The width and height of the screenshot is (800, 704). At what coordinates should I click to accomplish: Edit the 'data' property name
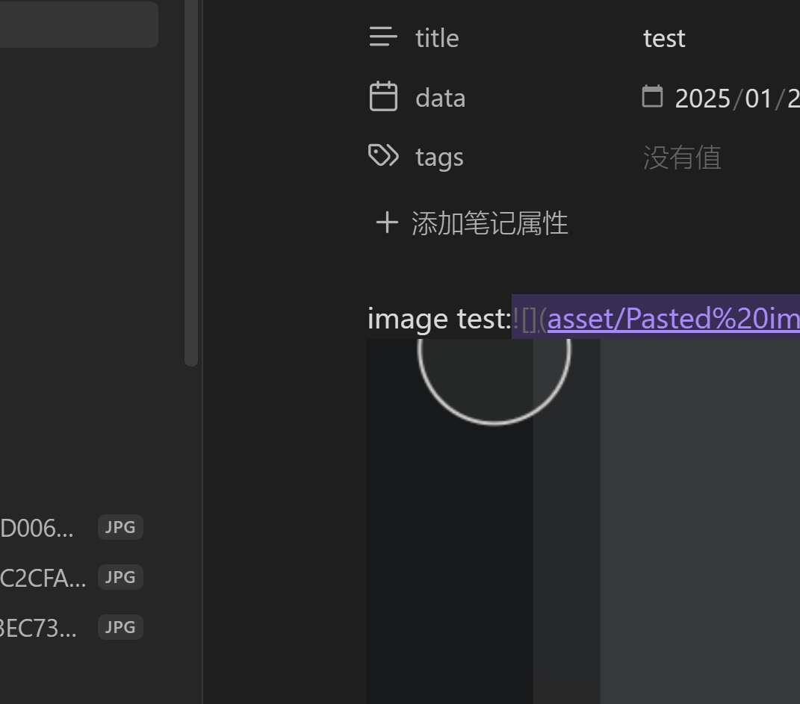(x=440, y=98)
